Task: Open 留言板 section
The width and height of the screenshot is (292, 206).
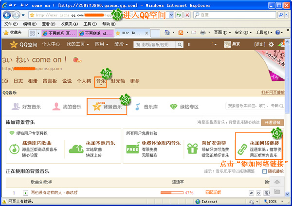Action: 50,81
